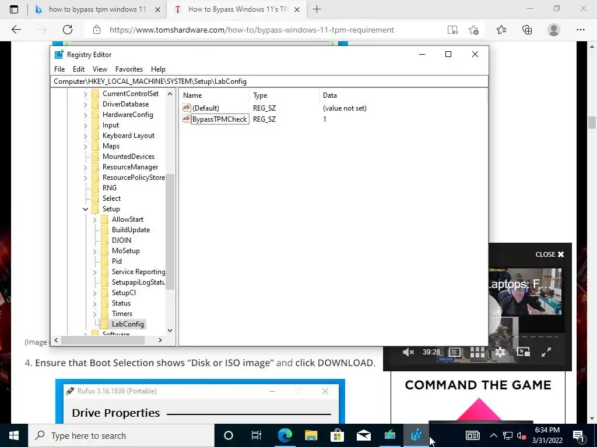Open the Edge tab actions menu
This screenshot has width=597, height=447.
(14, 9)
